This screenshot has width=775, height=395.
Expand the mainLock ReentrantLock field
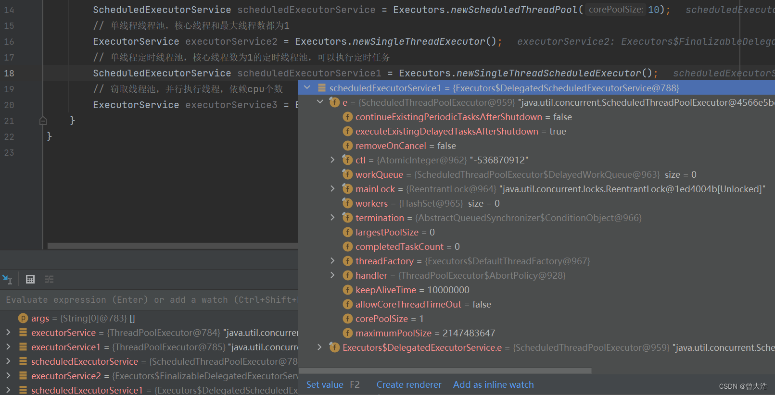click(332, 189)
